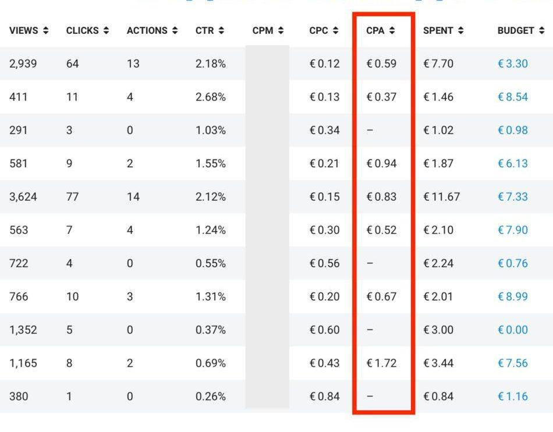The height and width of the screenshot is (432, 553).
Task: Click the € 8.99 budget value
Action: 512,296
